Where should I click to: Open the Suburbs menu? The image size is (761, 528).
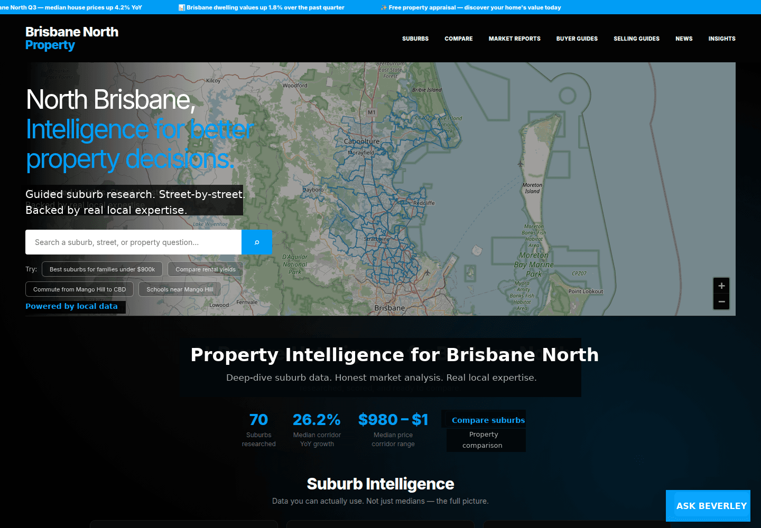(x=415, y=39)
